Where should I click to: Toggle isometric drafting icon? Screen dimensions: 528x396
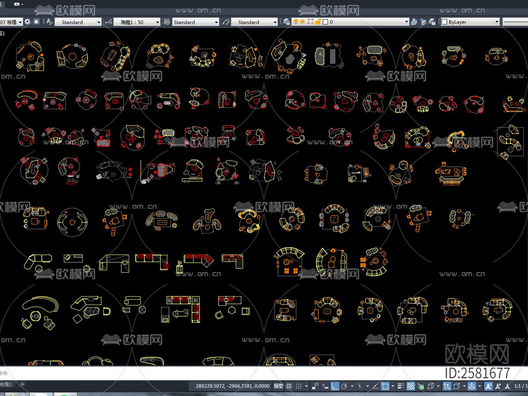(x=359, y=386)
